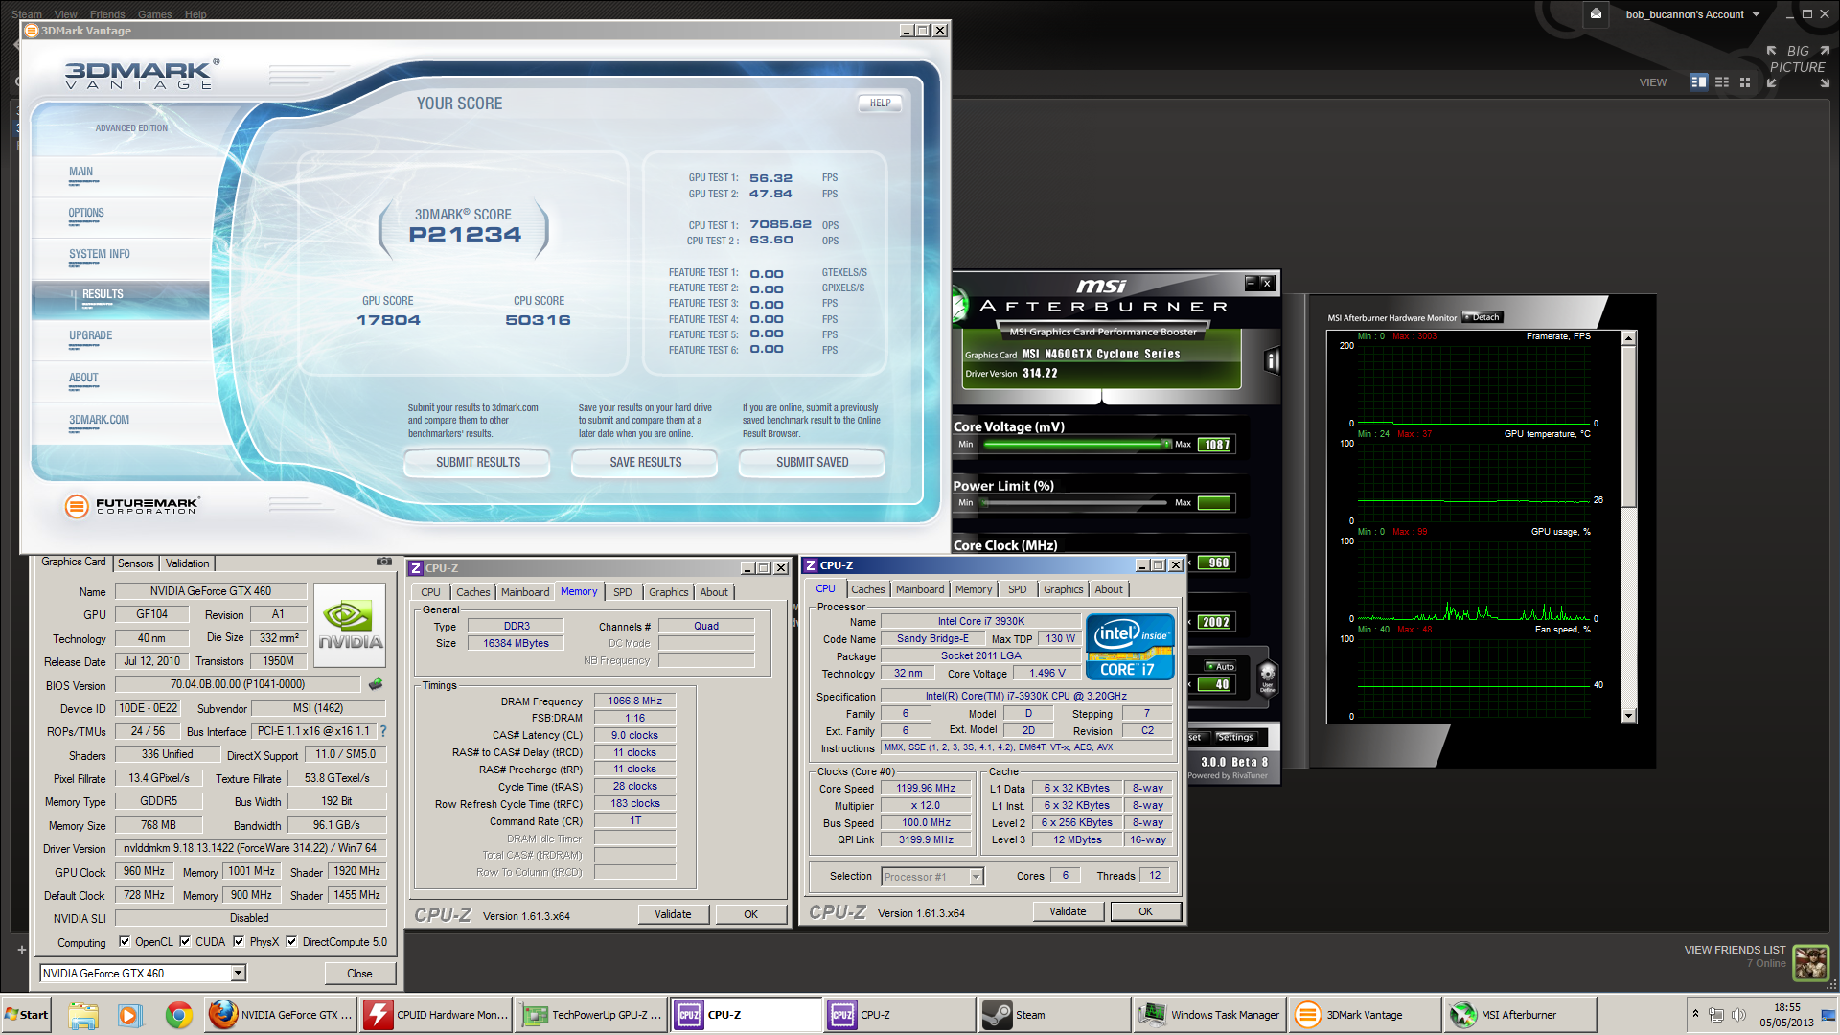Switch Steam library to detail view icon
Image resolution: width=1840 pixels, height=1035 pixels.
(1699, 82)
